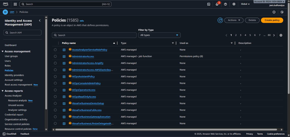The width and height of the screenshot is (290, 137).
Task: Open the Global region selector
Action: click(x=245, y=4)
